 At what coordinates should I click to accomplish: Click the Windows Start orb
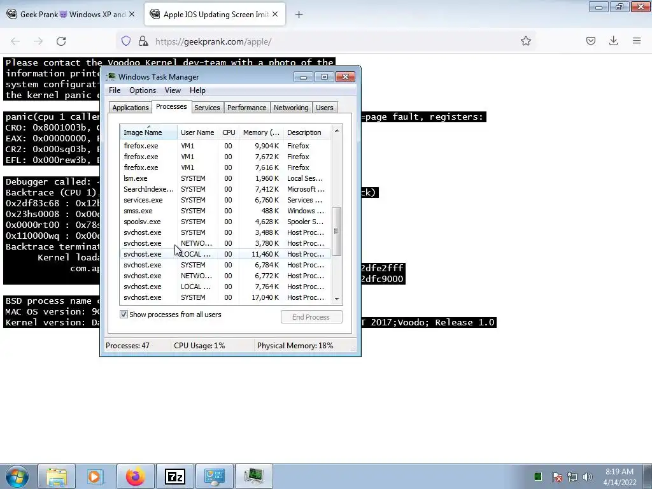(x=17, y=476)
